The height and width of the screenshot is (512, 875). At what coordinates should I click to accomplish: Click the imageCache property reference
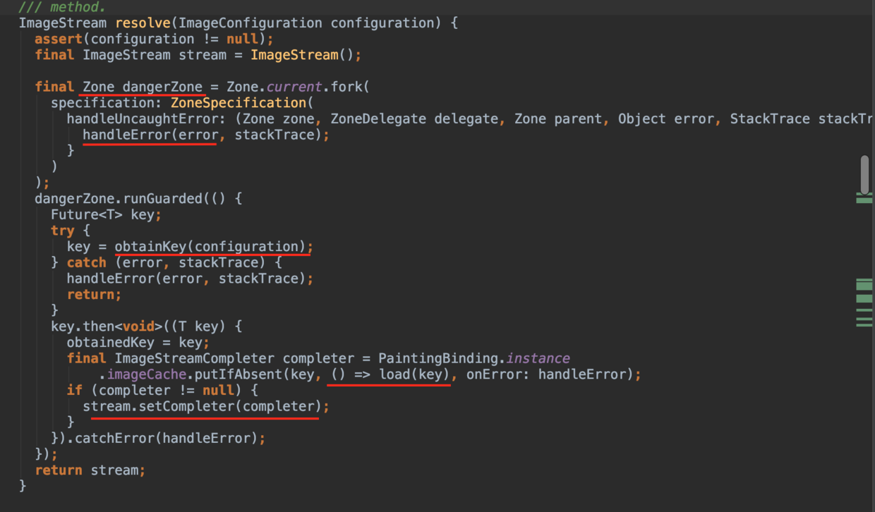pos(147,374)
